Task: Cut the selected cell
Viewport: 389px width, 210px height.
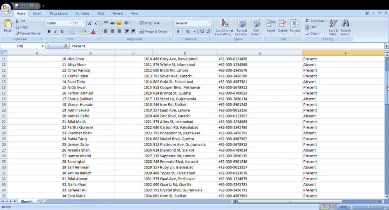Action: [20, 21]
